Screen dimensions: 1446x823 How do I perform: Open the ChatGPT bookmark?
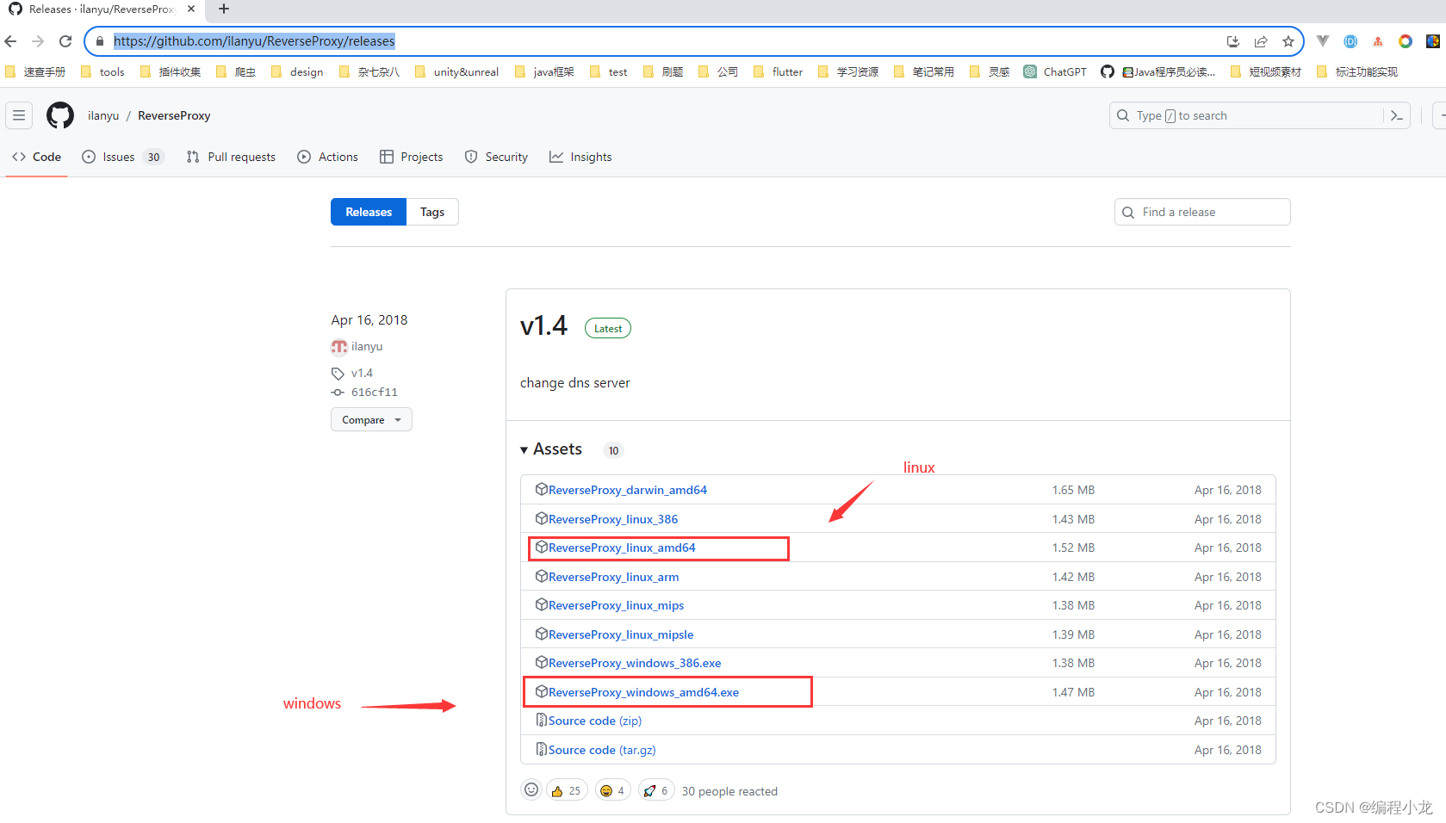pos(1055,71)
